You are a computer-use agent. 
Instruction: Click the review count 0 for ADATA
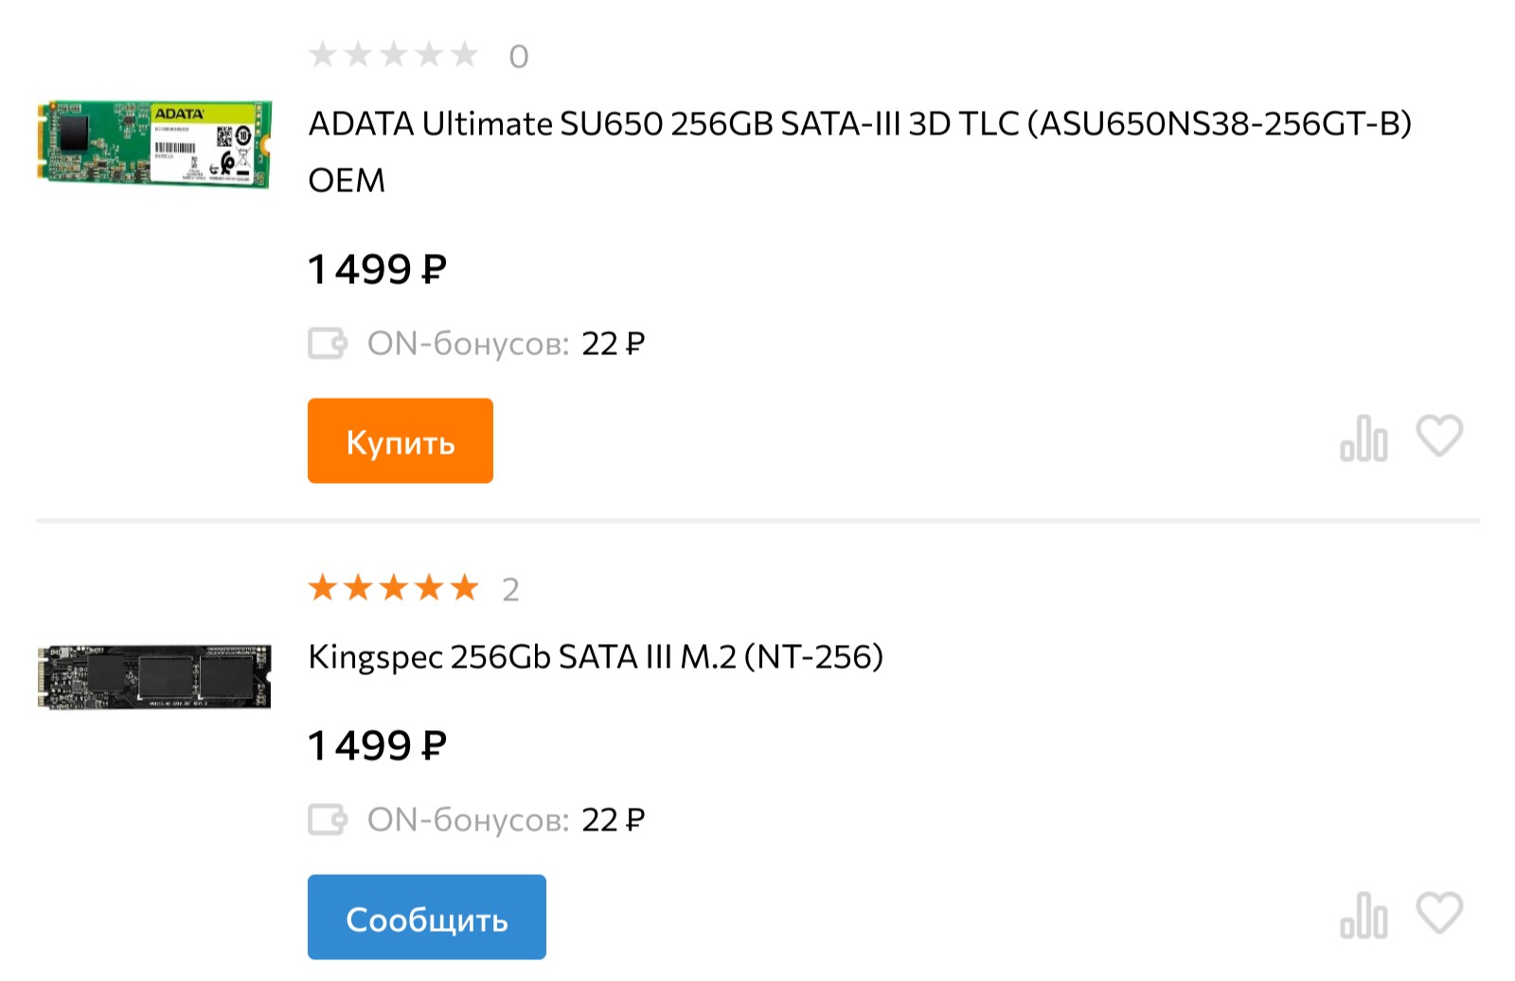click(519, 57)
